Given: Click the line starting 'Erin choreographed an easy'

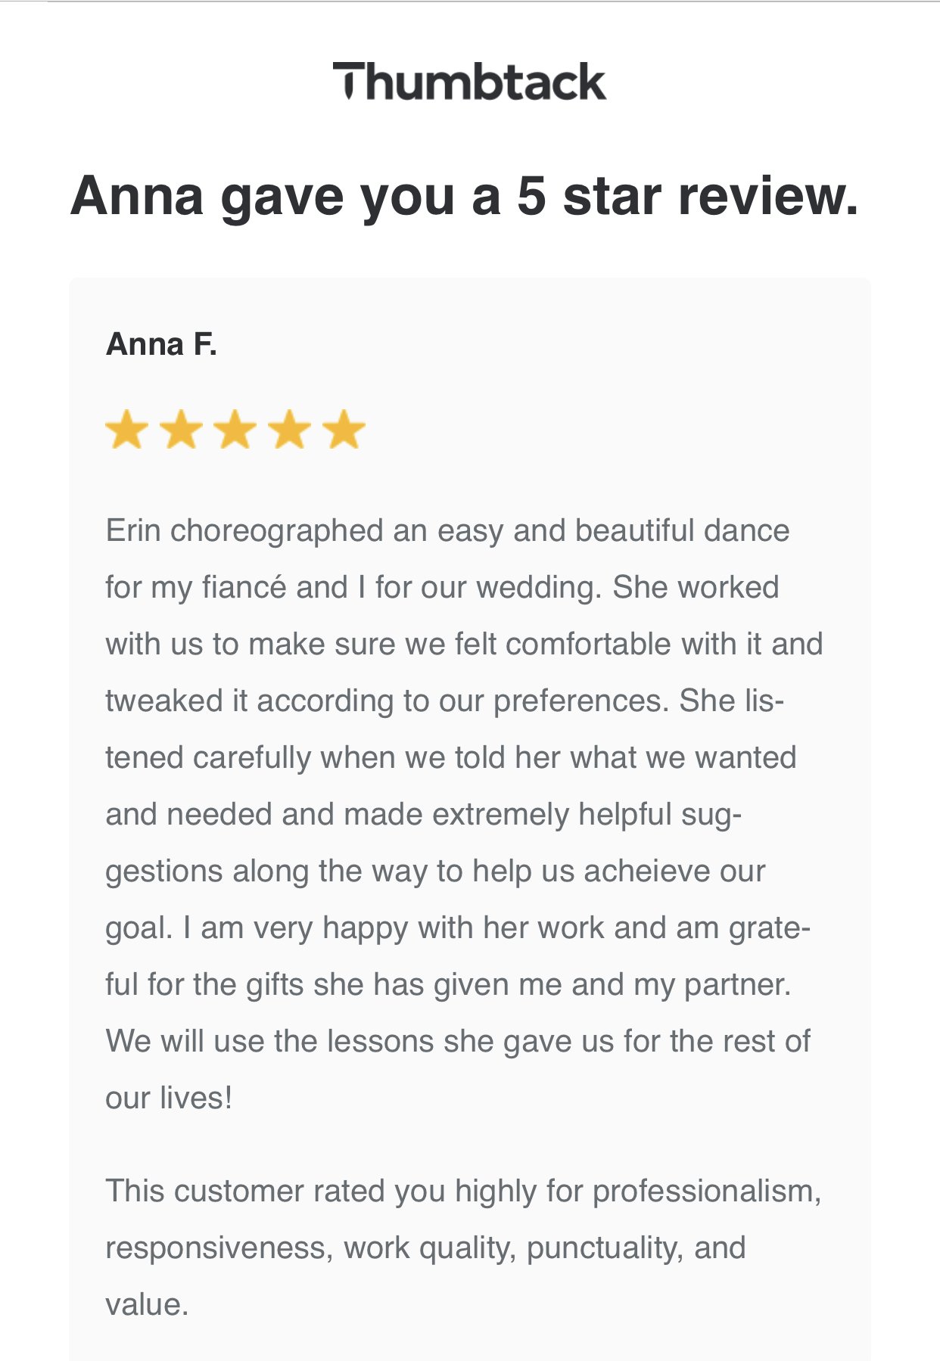Looking at the screenshot, I should coord(447,531).
